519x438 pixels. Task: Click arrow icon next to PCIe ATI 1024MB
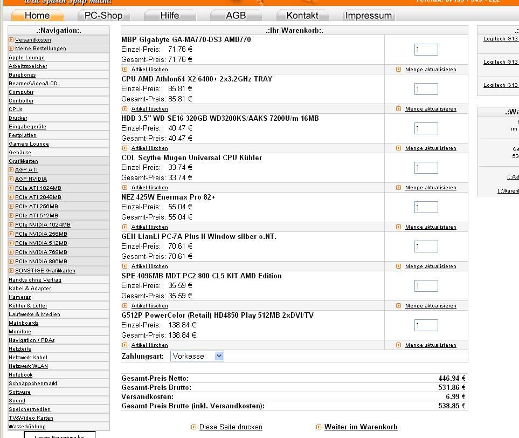[x=11, y=188]
